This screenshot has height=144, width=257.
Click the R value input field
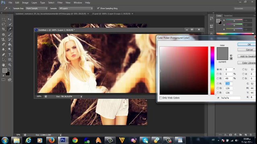tap(228, 84)
